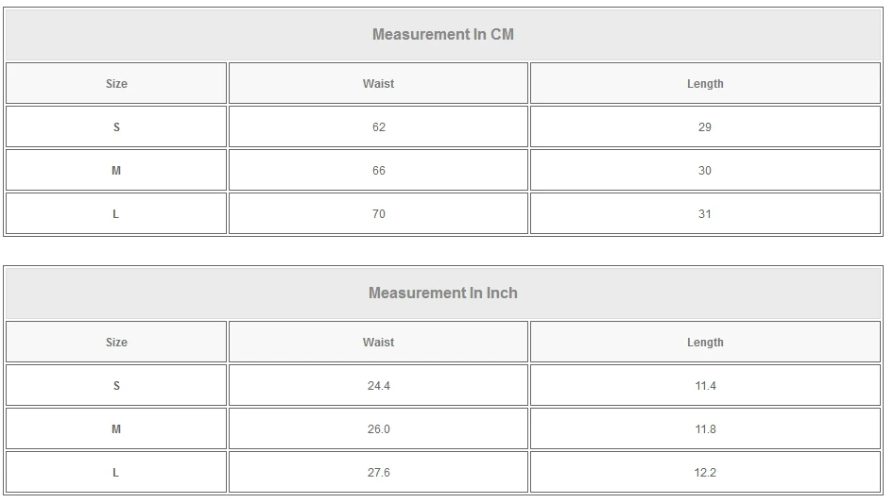This screenshot has width=894, height=503.
Task: Click the waist value 24.4 cell
Action: (x=378, y=386)
